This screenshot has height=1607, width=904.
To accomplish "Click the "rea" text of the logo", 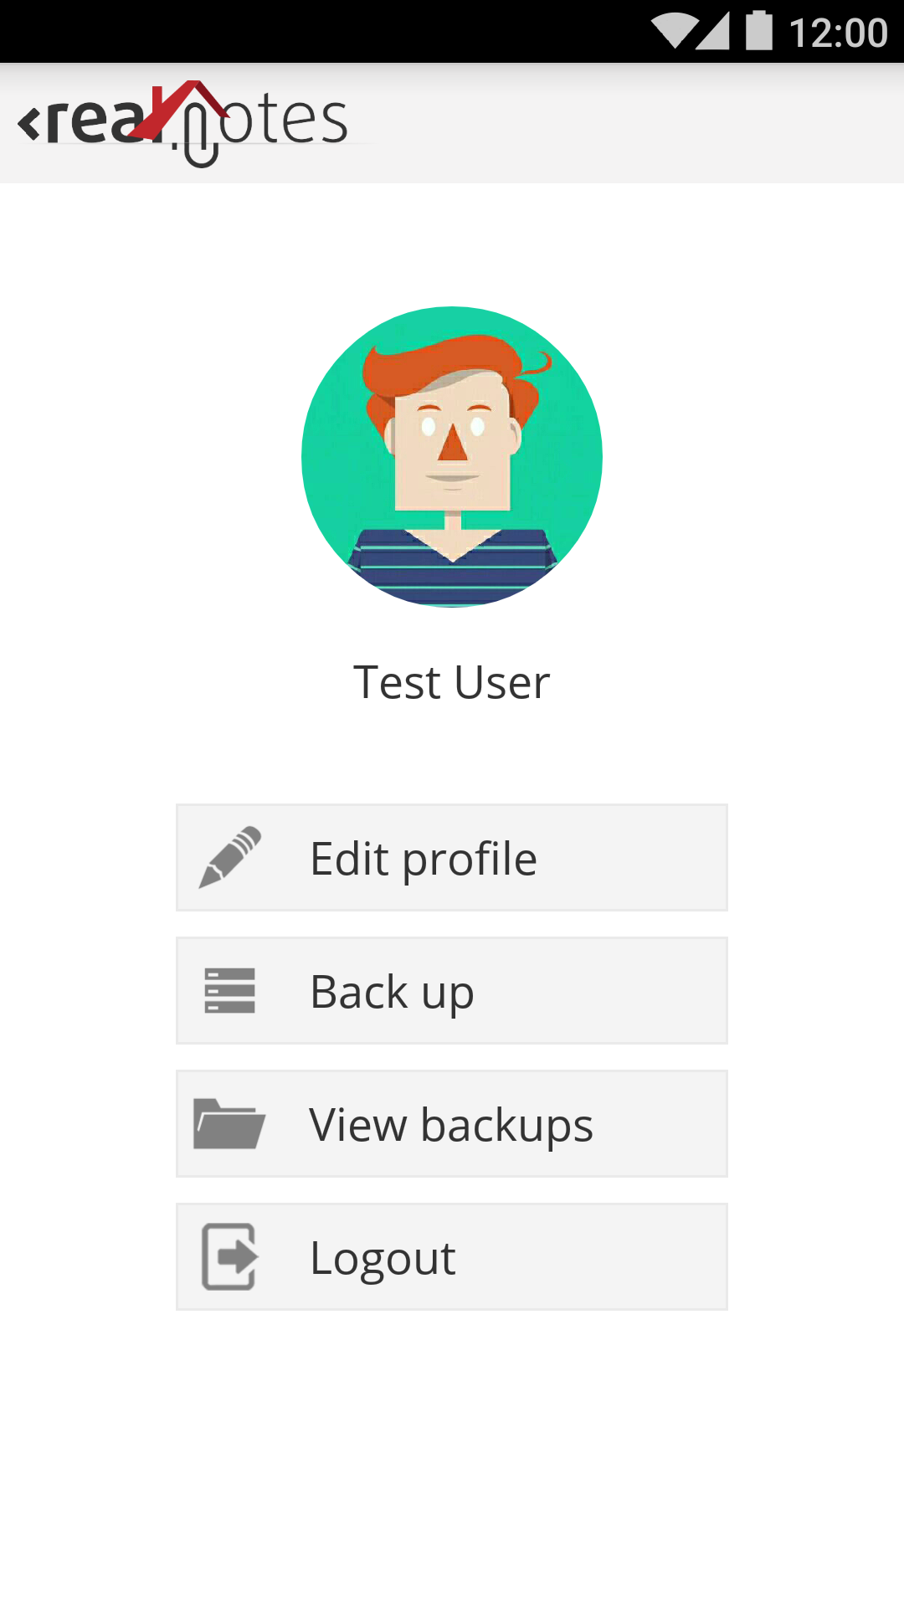I will [x=94, y=122].
